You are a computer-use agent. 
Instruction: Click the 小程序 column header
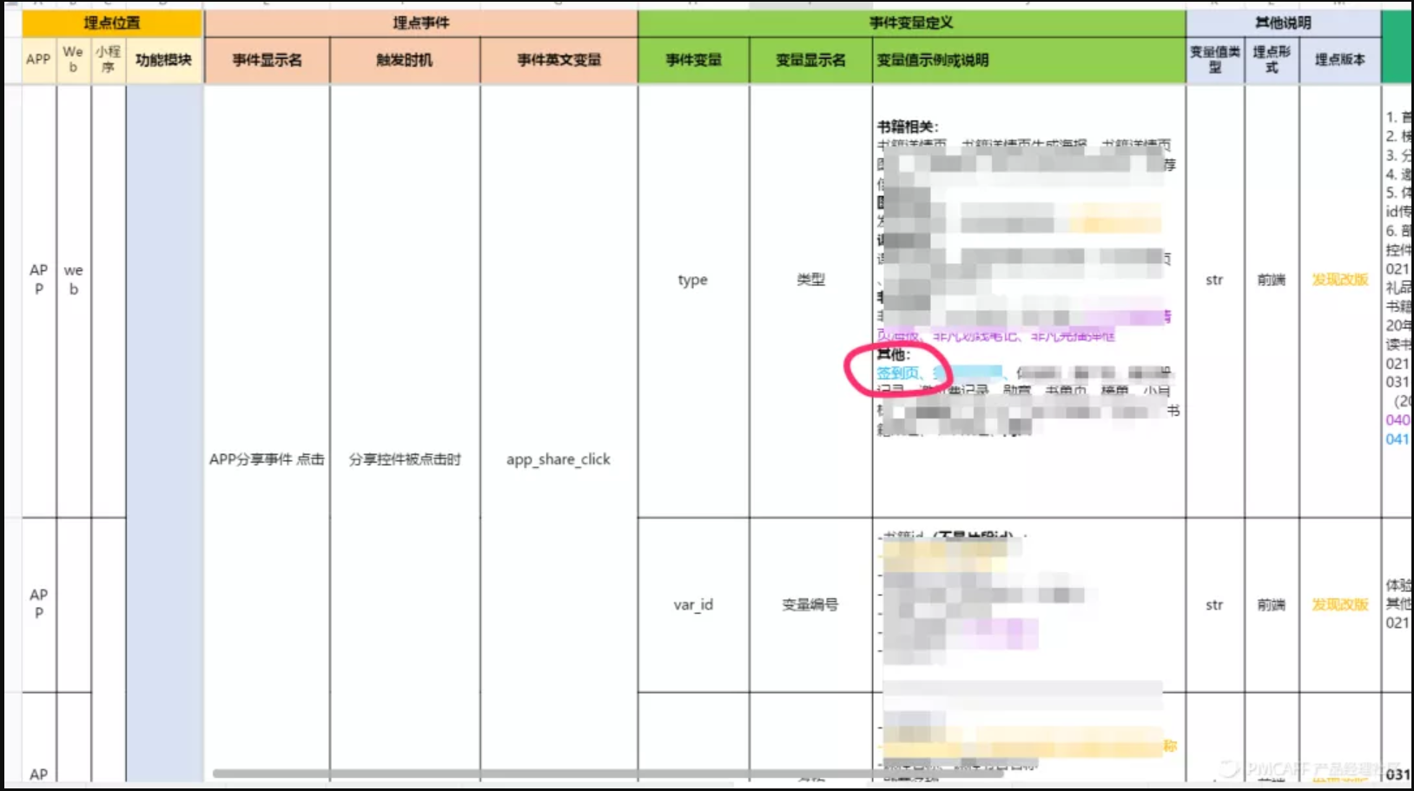tap(109, 60)
